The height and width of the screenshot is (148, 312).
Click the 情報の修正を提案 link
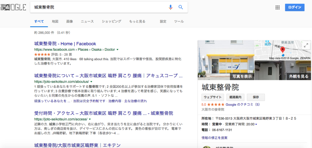[x=214, y=138]
